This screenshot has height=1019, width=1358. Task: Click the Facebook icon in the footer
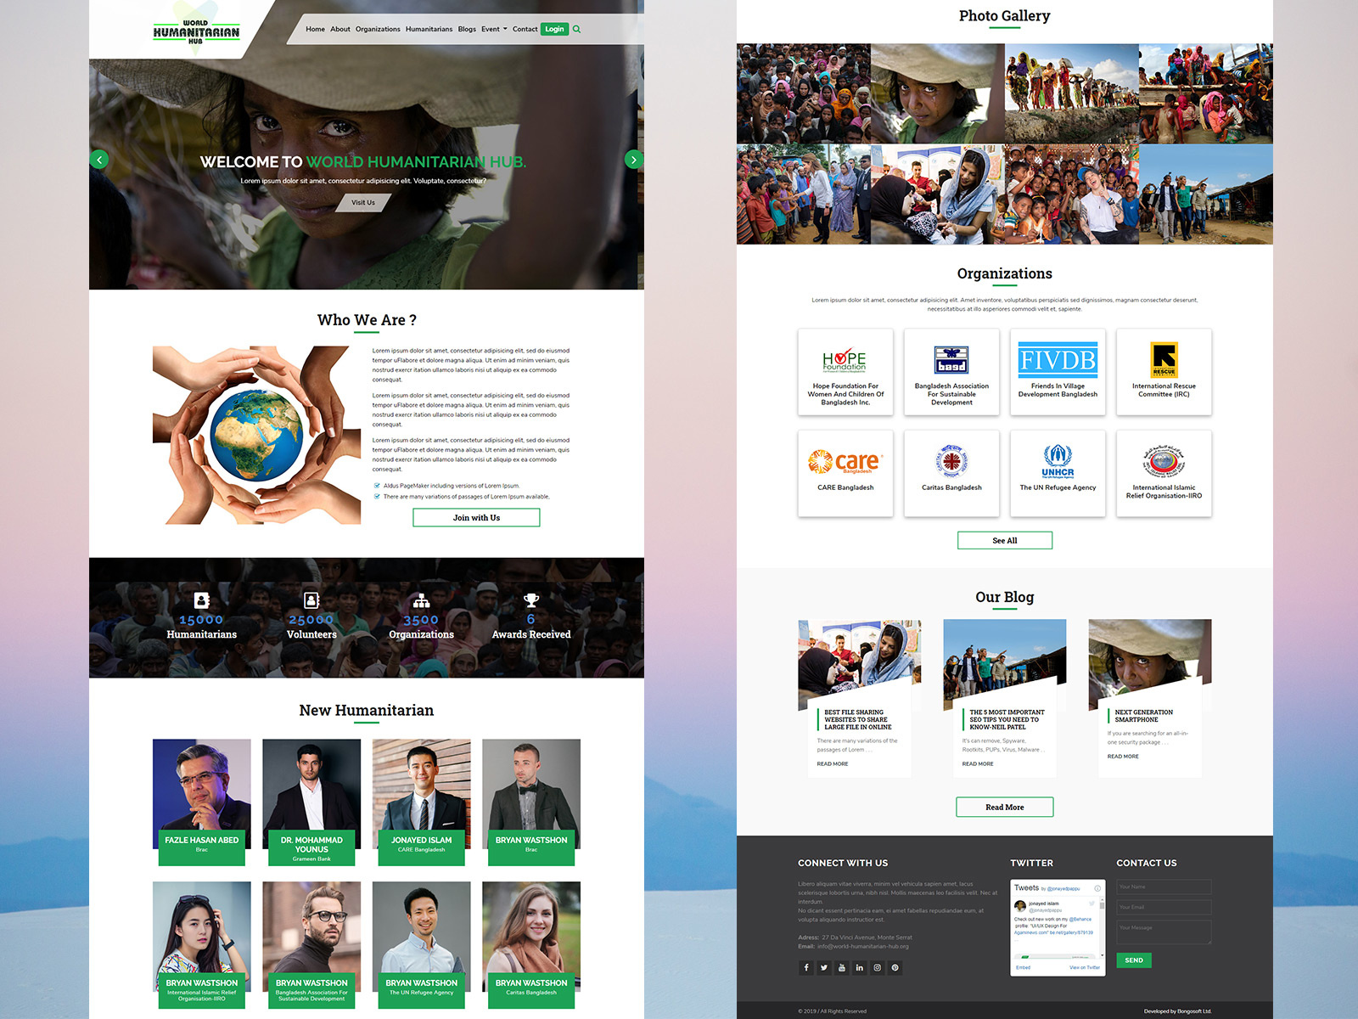tap(806, 968)
